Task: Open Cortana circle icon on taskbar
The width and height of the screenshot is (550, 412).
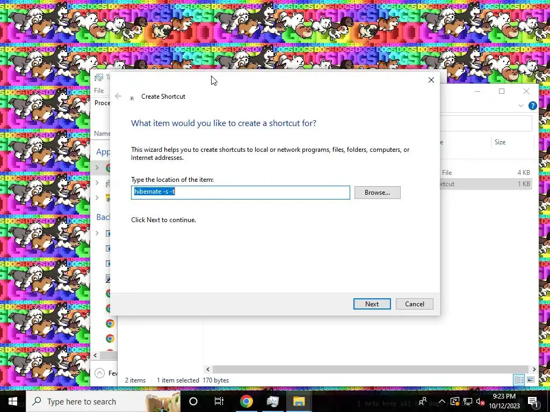Action: [193, 401]
